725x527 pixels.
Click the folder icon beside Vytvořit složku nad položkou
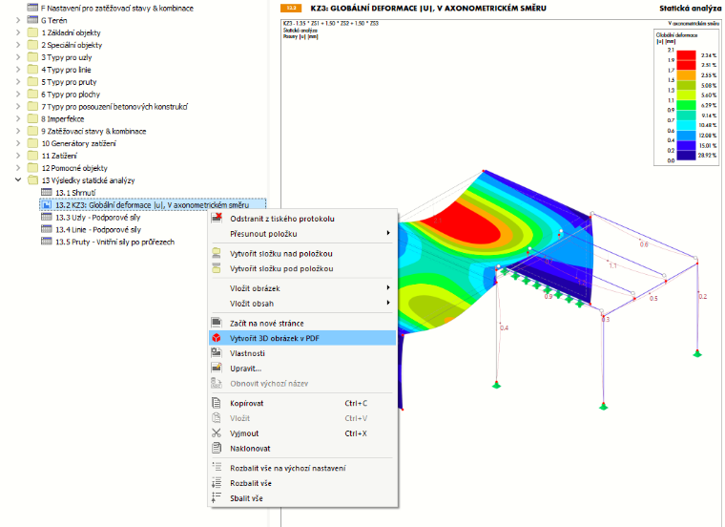(x=217, y=253)
